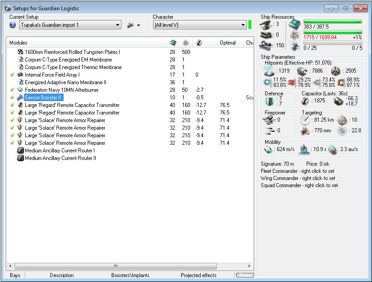Open the arrow menu beside the ship icon
The width and height of the screenshot is (372, 282).
pyautogui.click(x=138, y=25)
